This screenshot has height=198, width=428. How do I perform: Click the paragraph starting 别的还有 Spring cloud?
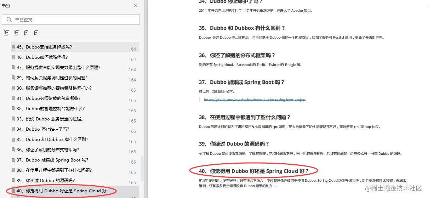(x=250, y=65)
